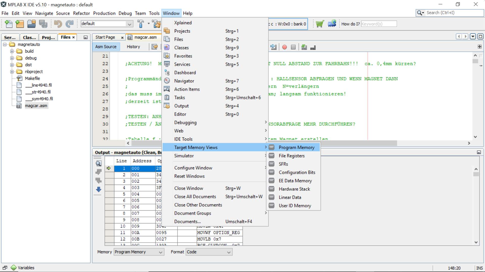Click the Open Project toolbar icon

coord(32,24)
